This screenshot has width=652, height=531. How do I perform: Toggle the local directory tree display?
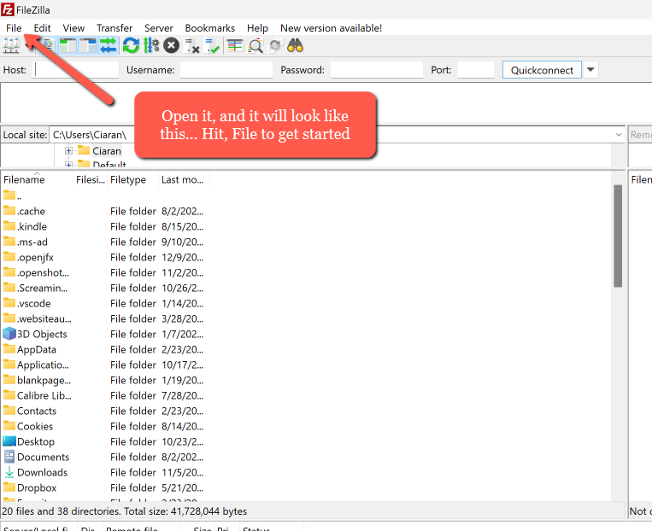tap(68, 45)
